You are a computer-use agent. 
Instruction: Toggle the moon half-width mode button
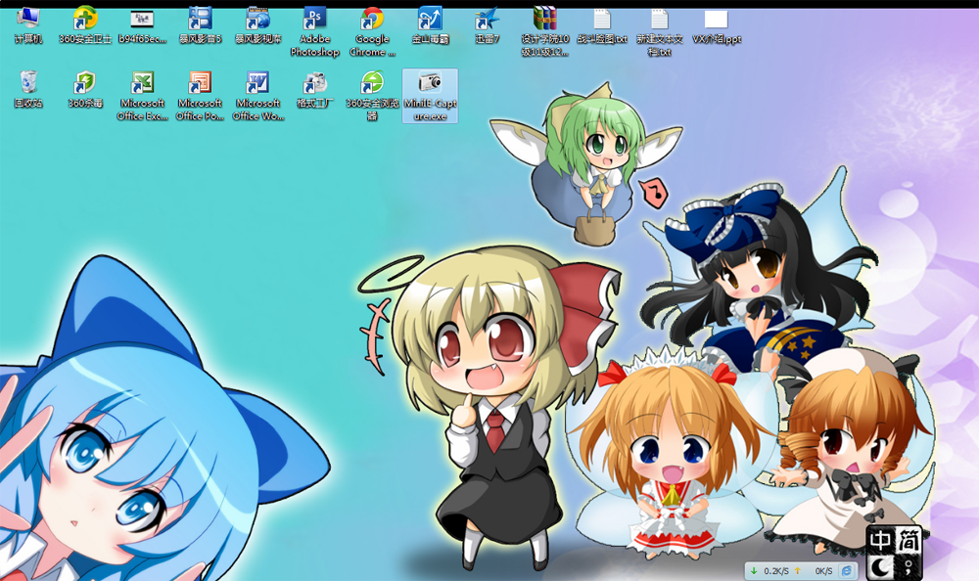pyautogui.click(x=881, y=566)
